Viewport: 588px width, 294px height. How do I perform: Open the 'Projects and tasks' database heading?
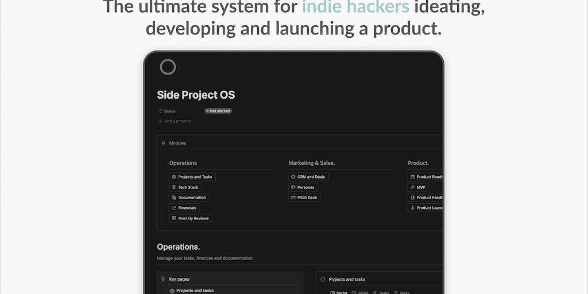347,279
